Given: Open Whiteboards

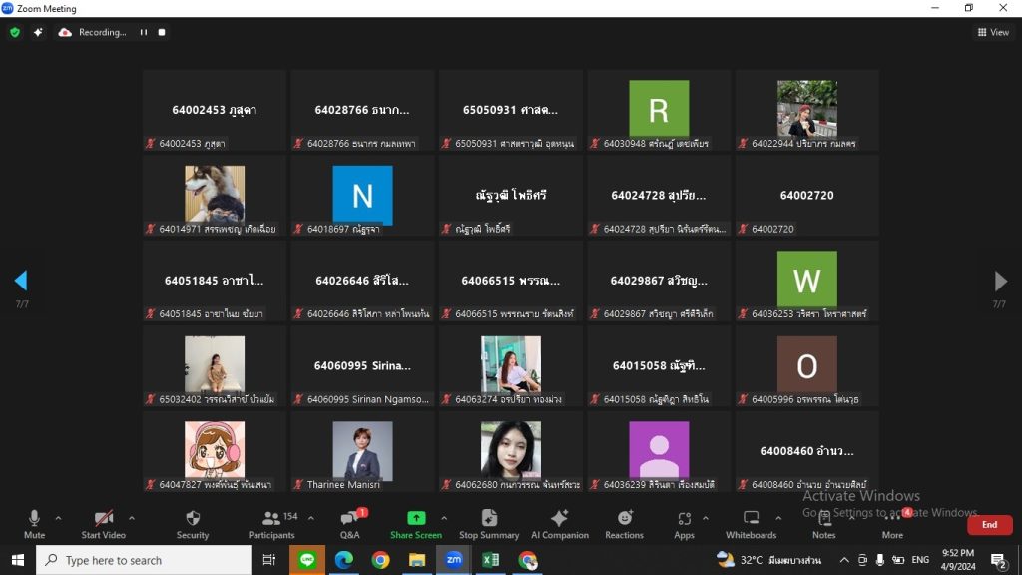Looking at the screenshot, I should tap(751, 524).
